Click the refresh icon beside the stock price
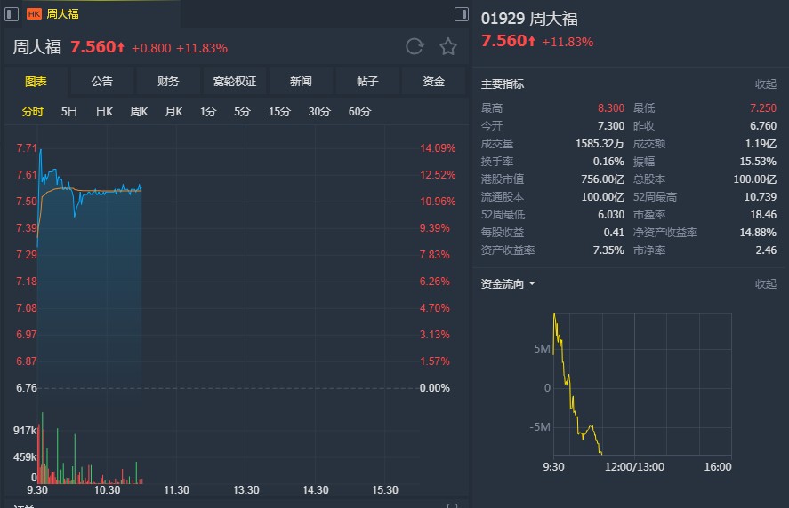Viewport: 789px width, 508px height. (415, 47)
